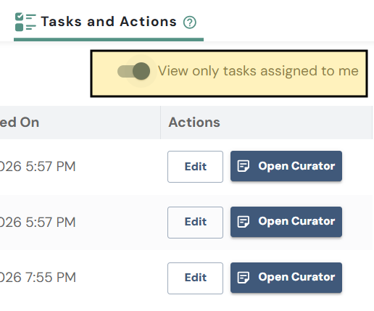This screenshot has width=374, height=311.
Task: Select the second row's 5:57 PM date cell
Action: 38,222
